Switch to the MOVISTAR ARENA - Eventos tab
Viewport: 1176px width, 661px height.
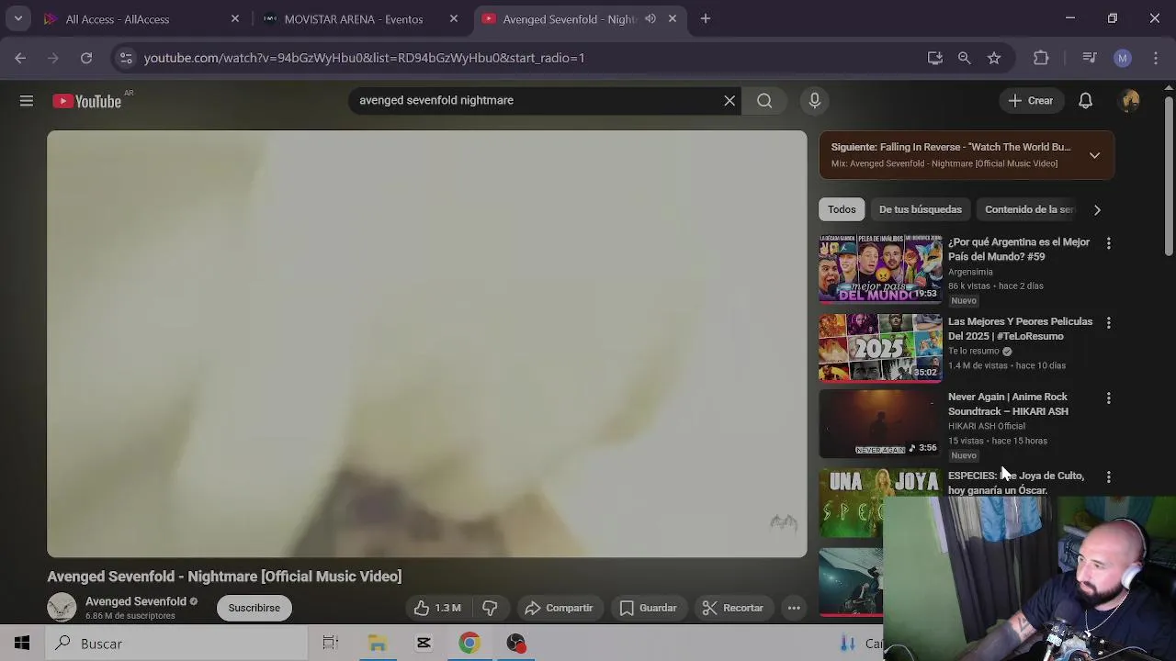[360, 18]
